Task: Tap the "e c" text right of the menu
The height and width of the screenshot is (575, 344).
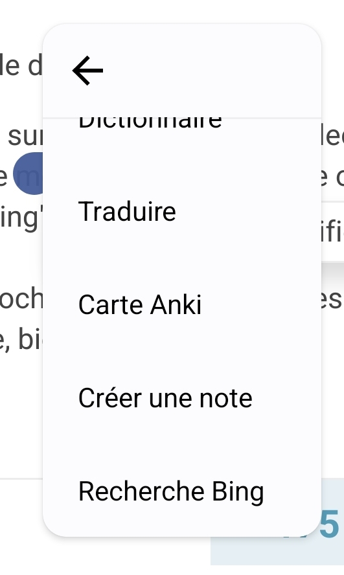Action: (x=332, y=176)
